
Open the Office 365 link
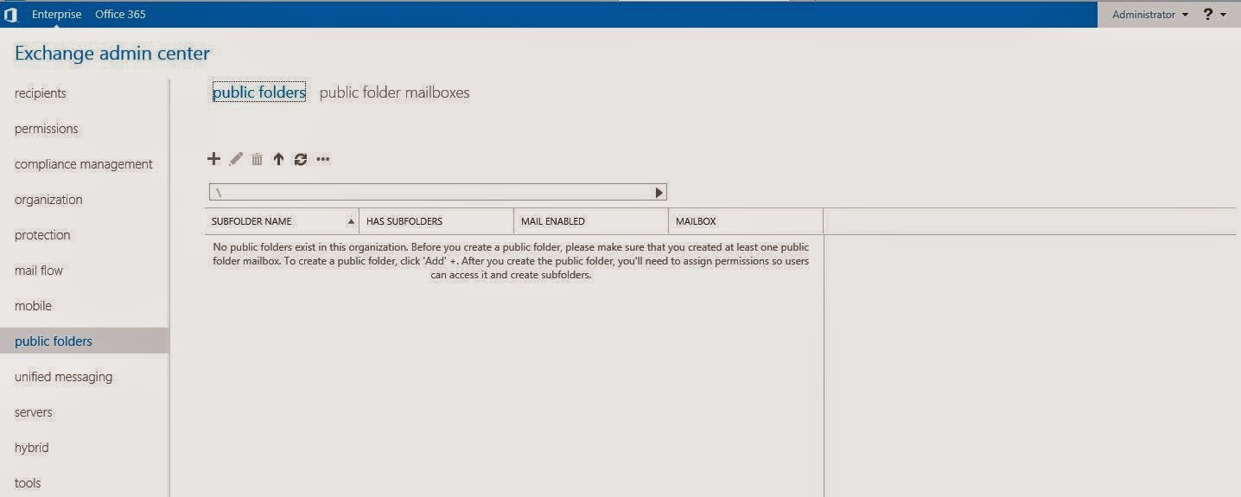[x=120, y=15]
